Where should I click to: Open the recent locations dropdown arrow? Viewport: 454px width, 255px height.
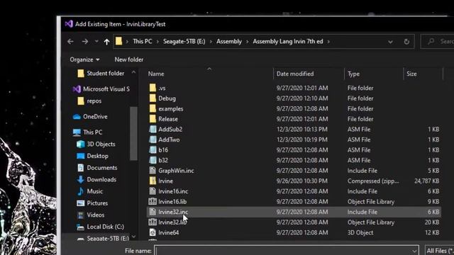pyautogui.click(x=96, y=42)
